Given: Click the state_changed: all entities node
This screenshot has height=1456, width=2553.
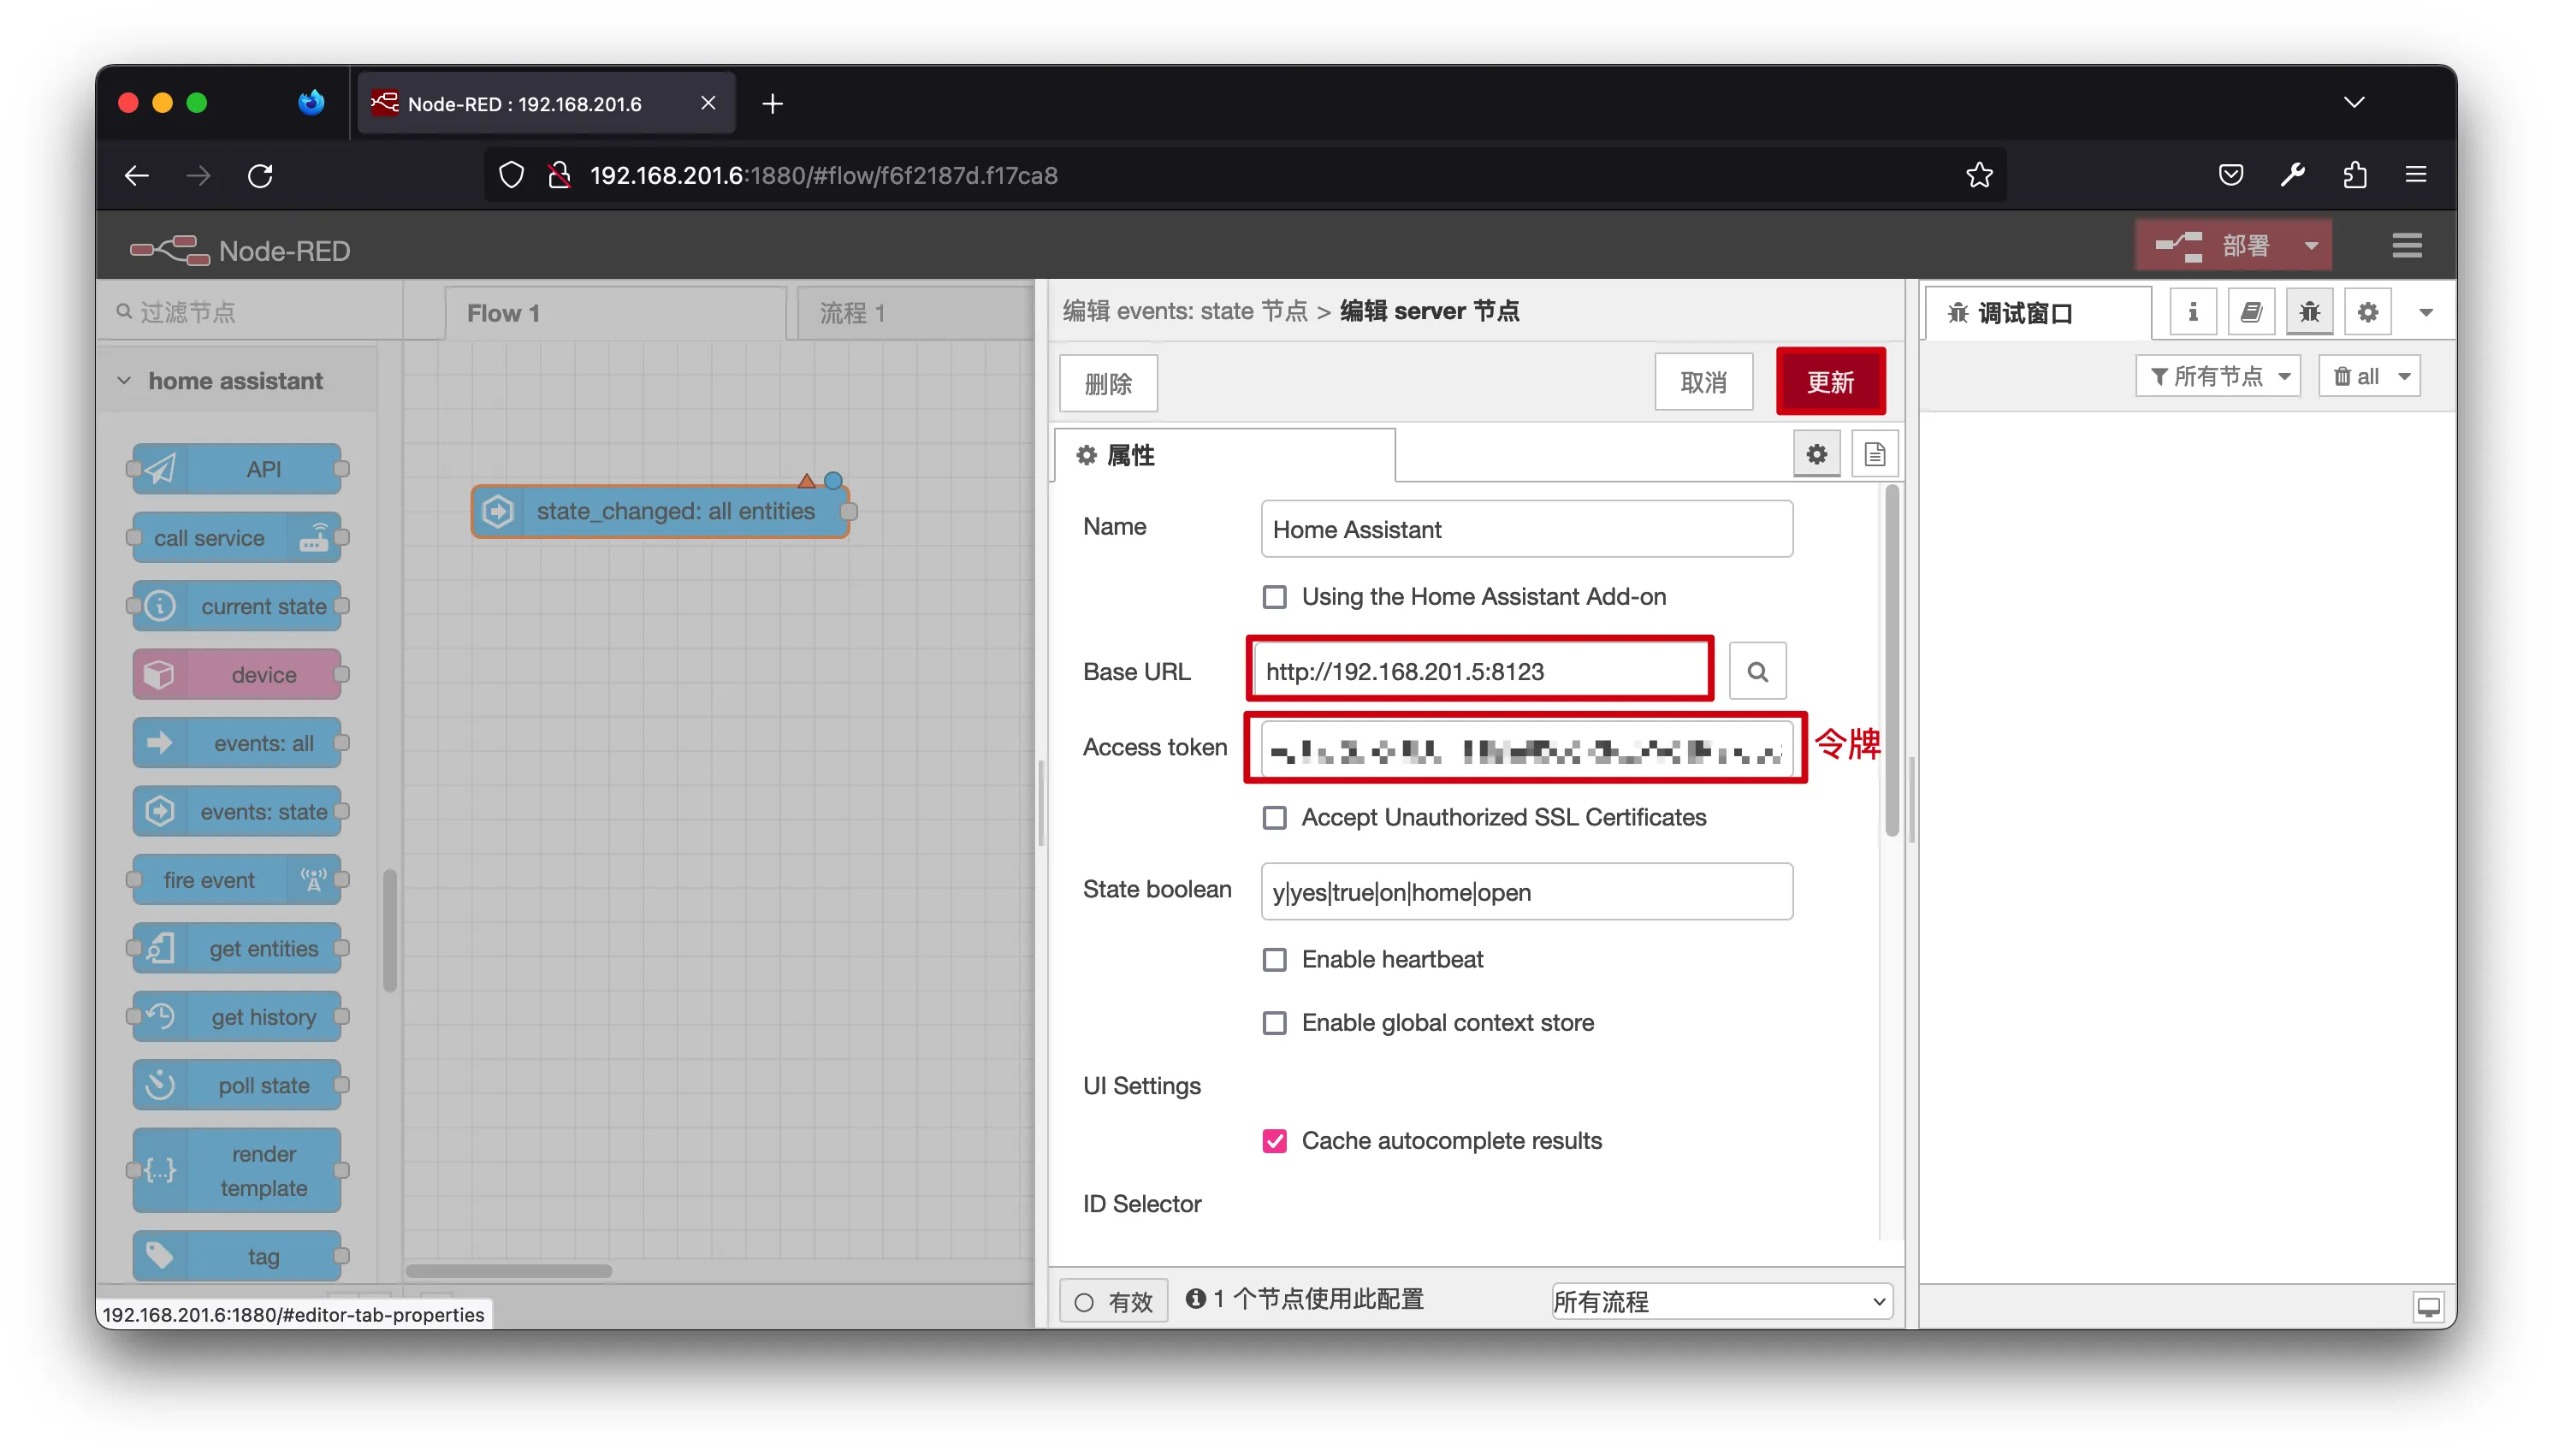Looking at the screenshot, I should (x=661, y=511).
